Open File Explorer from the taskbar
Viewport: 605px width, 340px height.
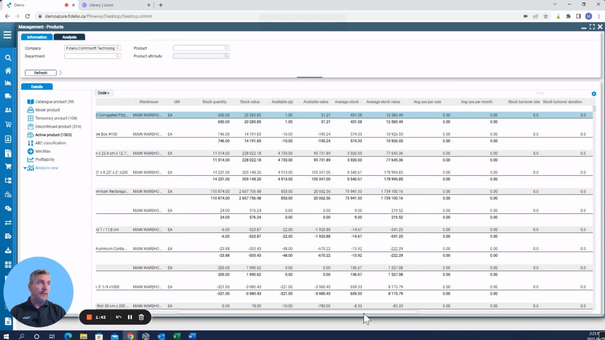(84, 336)
